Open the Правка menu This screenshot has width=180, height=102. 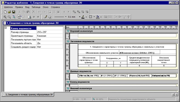[x=19, y=7]
